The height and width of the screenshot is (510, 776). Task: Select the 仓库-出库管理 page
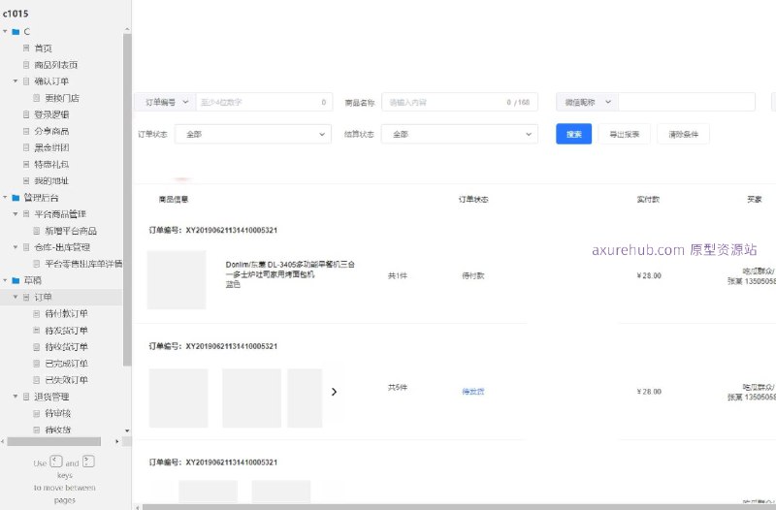62,247
